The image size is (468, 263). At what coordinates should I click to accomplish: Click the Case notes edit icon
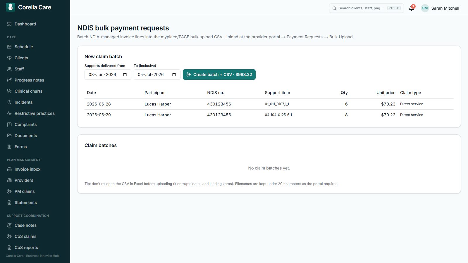9,225
